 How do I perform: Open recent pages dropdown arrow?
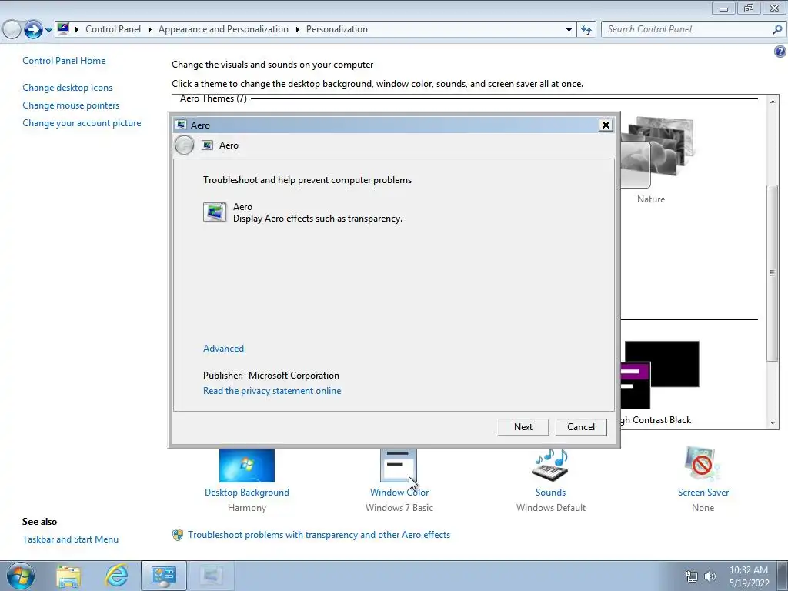point(48,30)
